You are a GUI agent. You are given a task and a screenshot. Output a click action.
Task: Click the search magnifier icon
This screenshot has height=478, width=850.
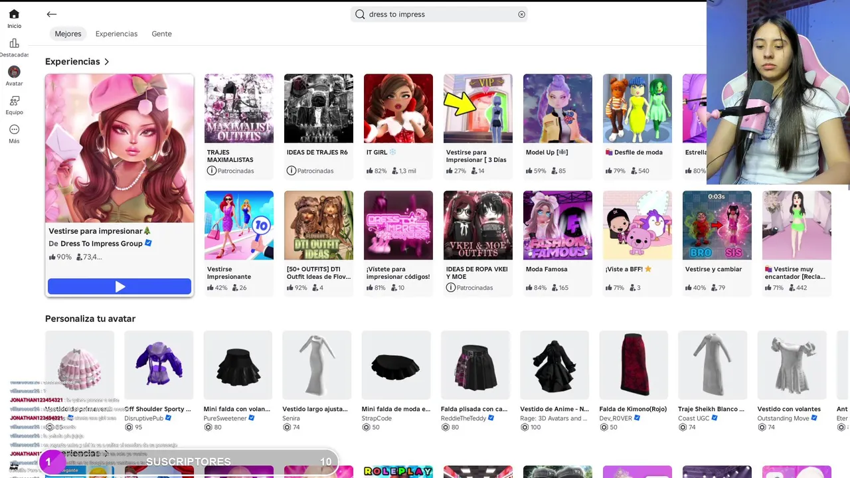pos(360,14)
